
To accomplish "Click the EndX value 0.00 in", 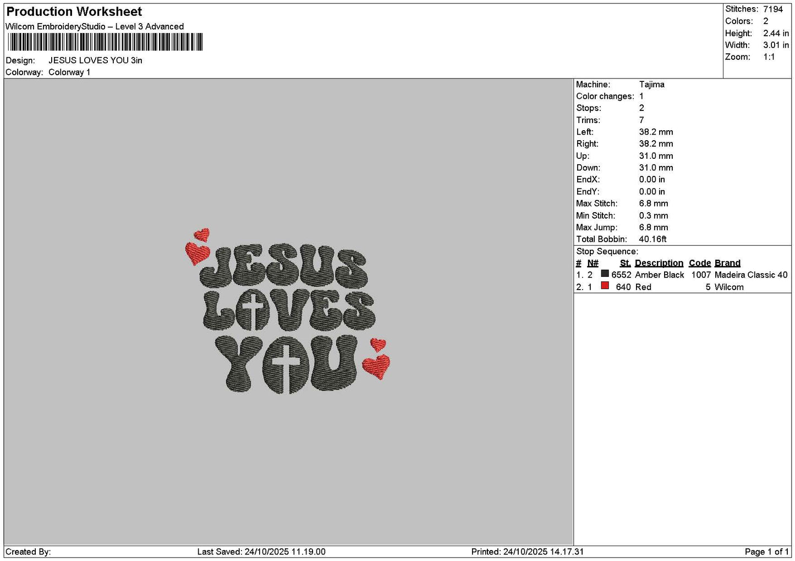I will [x=652, y=180].
